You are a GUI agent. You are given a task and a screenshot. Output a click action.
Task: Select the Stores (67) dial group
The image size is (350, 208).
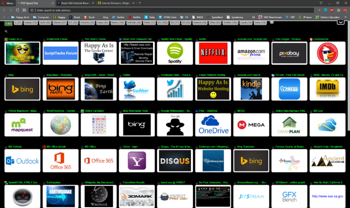(x=60, y=23)
